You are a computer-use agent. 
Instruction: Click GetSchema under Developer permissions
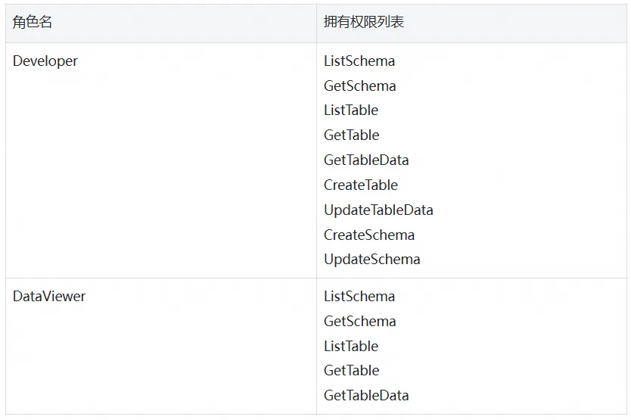[x=360, y=86]
